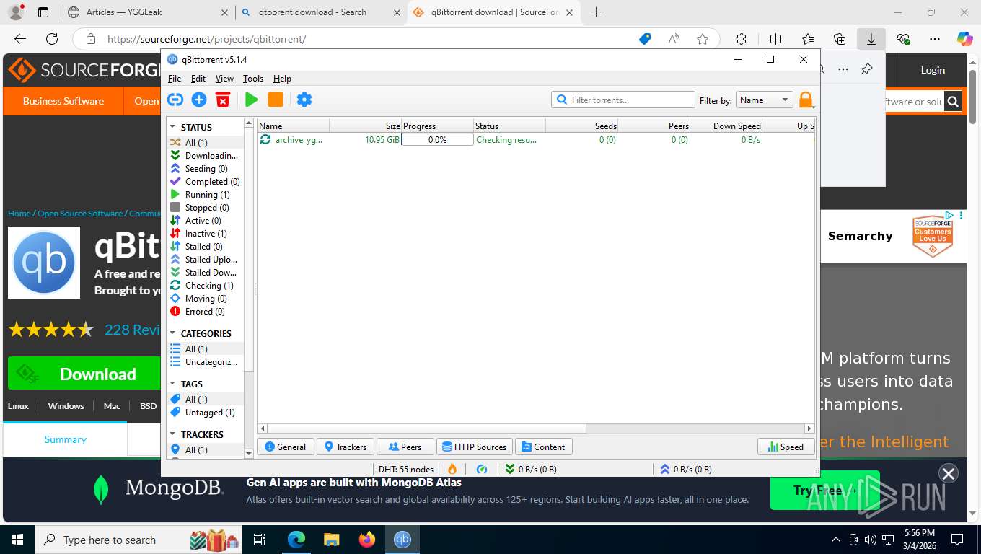Click DHT: 55 nodes status text
This screenshot has width=981, height=554.
[406, 469]
